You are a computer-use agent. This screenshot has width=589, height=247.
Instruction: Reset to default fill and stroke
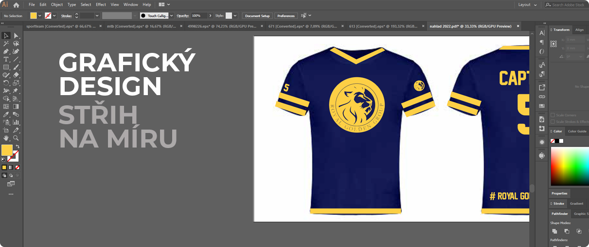[x=3, y=159]
